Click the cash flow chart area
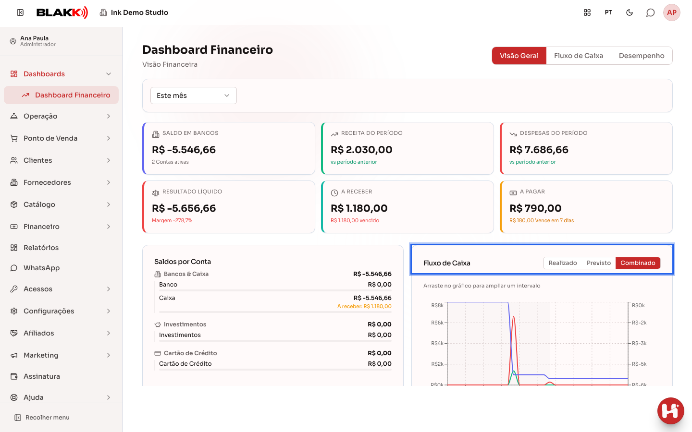This screenshot has width=692, height=432. (537, 343)
